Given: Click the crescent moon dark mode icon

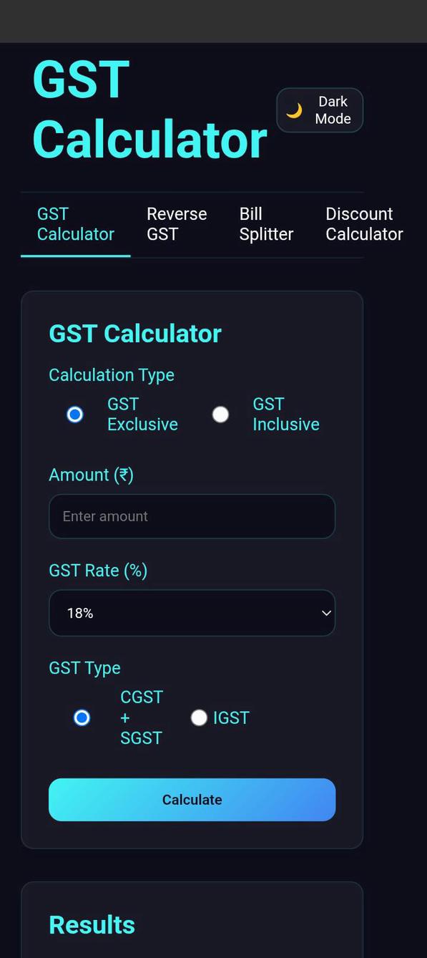Looking at the screenshot, I should click(x=294, y=110).
